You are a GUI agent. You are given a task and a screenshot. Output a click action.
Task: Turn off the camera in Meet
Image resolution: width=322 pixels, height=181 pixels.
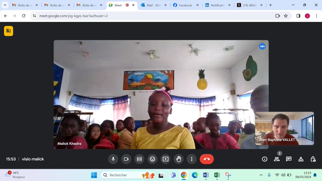click(126, 159)
